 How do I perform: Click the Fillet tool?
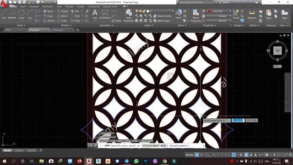click(x=76, y=16)
